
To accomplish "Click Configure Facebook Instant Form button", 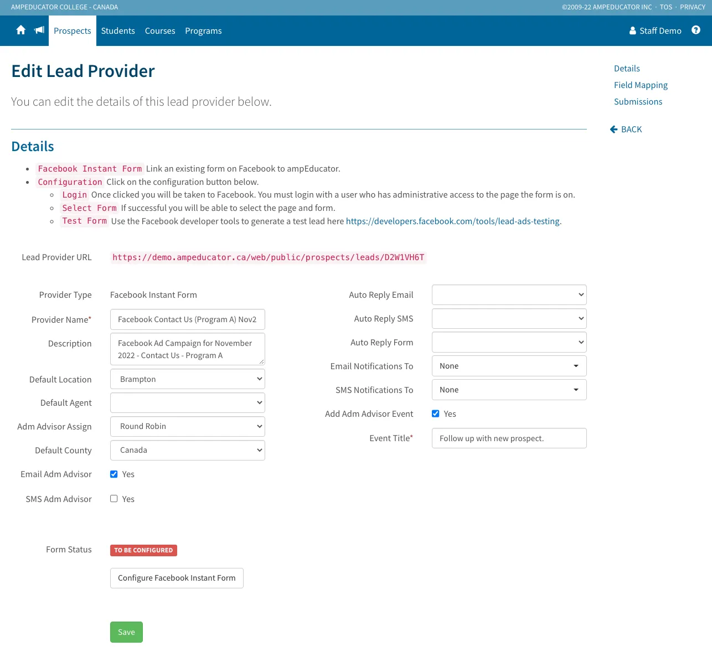I will pos(177,578).
